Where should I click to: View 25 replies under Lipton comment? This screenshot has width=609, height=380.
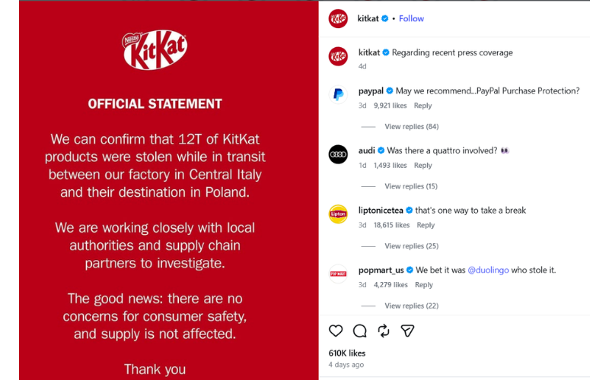coord(411,246)
